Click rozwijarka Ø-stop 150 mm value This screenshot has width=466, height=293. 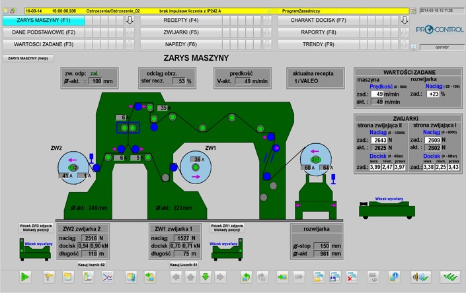323,246
